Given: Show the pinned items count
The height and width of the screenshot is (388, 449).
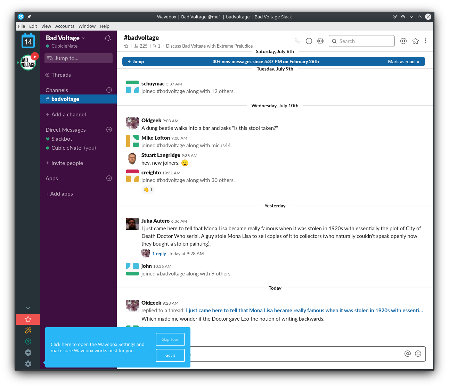Looking at the screenshot, I should [x=157, y=46].
